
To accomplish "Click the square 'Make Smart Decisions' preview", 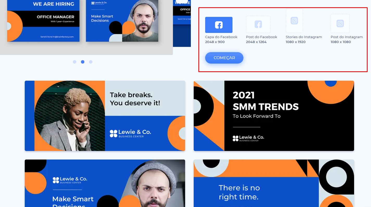I will [x=122, y=21].
